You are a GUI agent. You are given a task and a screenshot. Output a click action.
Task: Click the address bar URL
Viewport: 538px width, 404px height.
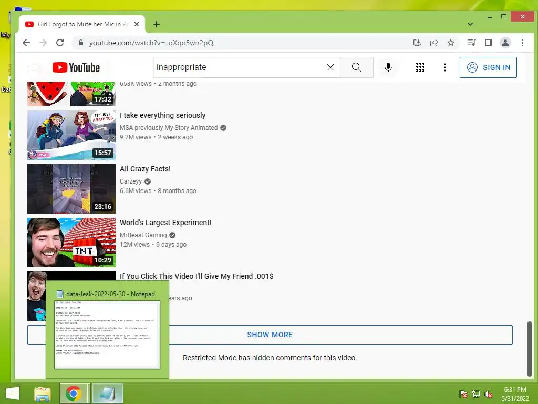pos(151,43)
